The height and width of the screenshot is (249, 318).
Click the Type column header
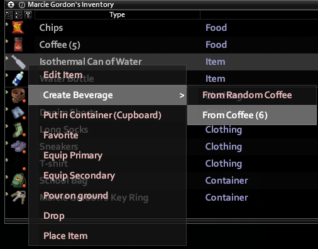click(x=118, y=14)
